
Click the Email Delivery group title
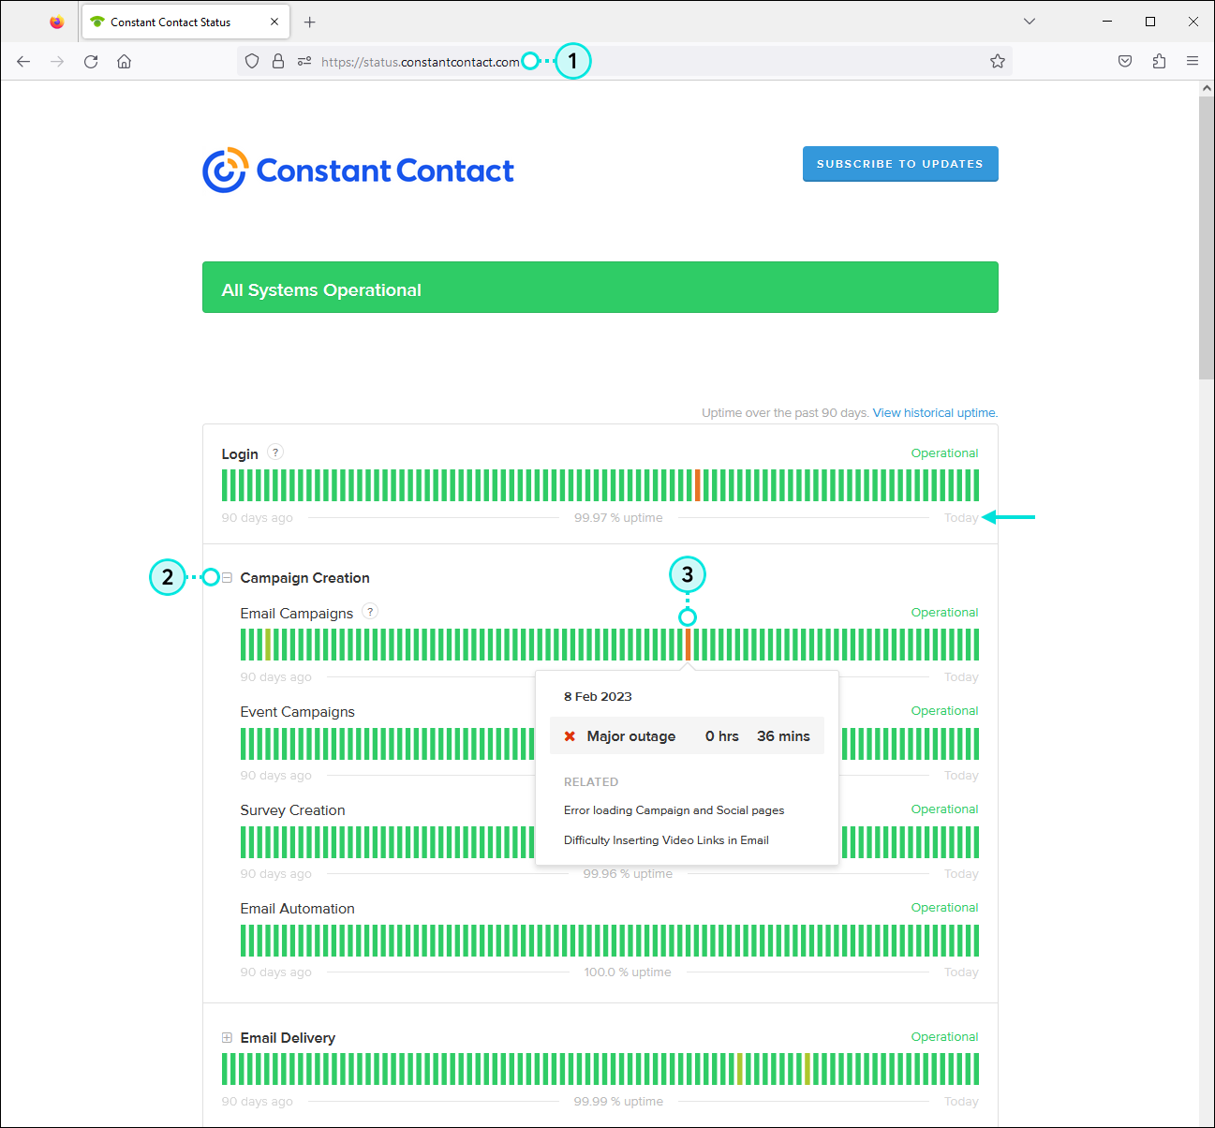[288, 1038]
